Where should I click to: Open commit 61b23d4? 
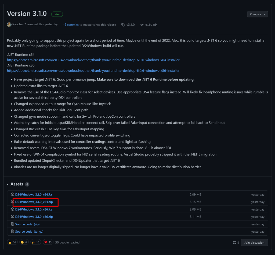click(151, 25)
